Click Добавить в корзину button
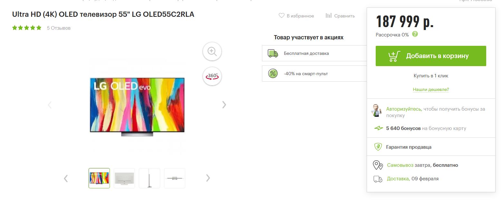 tap(431, 56)
